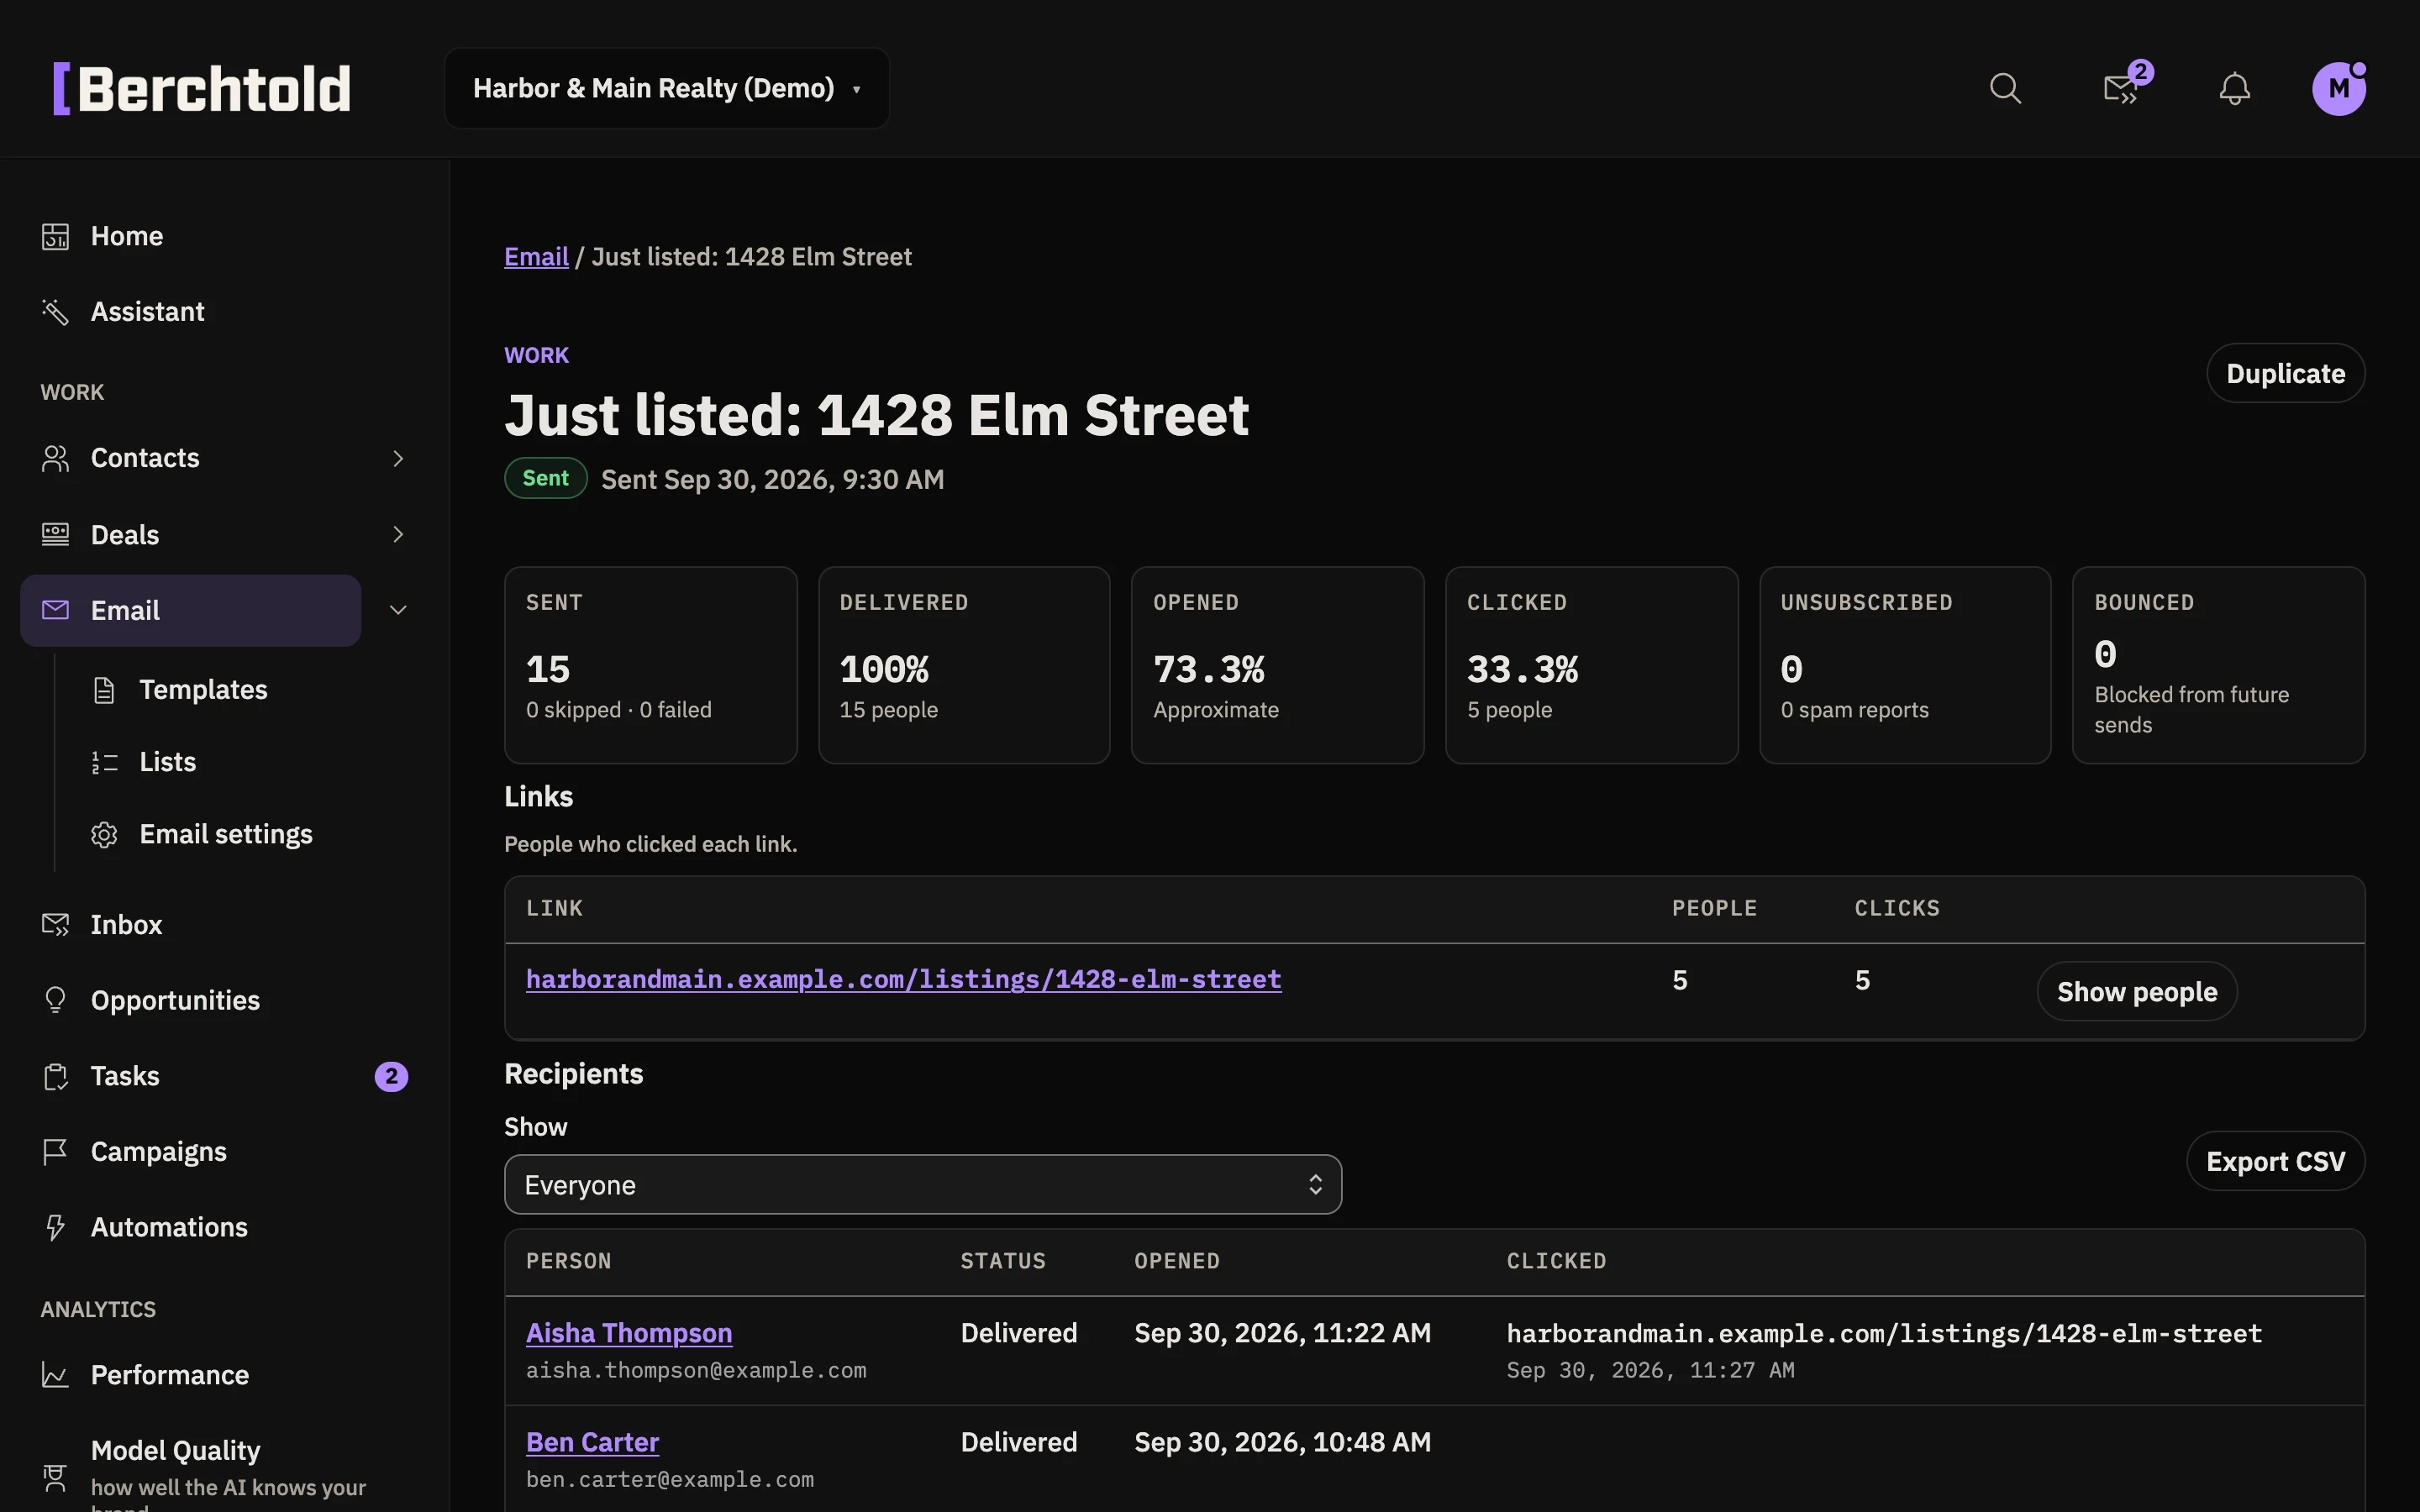The image size is (2420, 1512).
Task: Open Tasks badge showing 2
Action: coord(391,1076)
